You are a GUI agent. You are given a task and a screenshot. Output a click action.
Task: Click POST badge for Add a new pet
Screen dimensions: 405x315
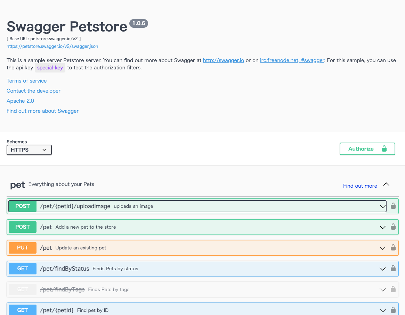pos(23,227)
